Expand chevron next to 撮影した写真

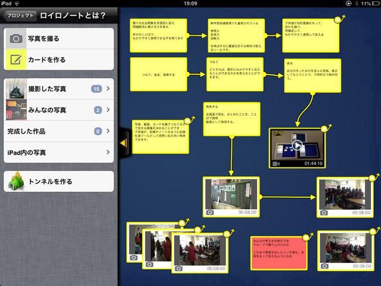point(108,89)
